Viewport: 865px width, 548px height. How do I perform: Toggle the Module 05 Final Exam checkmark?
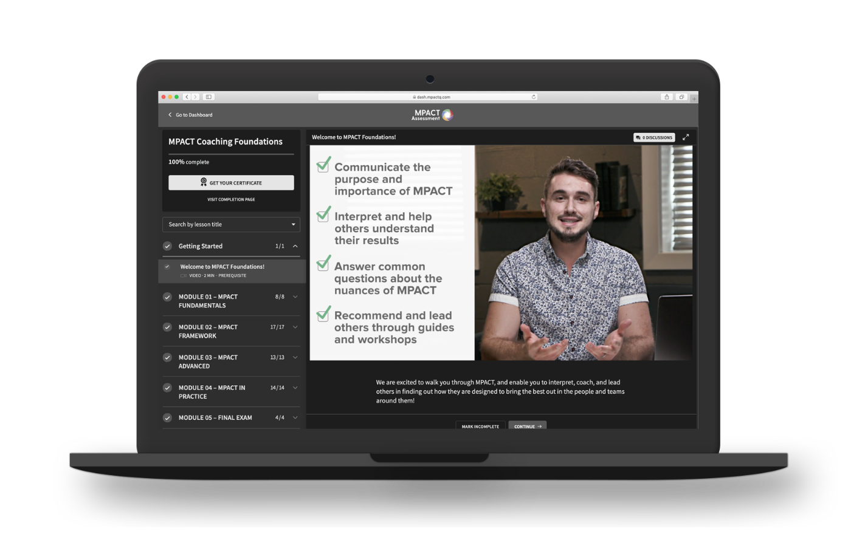point(167,418)
